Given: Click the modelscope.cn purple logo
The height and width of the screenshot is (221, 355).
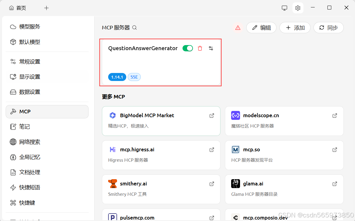Looking at the screenshot, I should 236,115.
